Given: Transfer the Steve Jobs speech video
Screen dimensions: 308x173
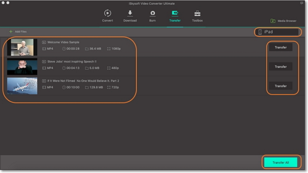Looking at the screenshot, I should [280, 67].
